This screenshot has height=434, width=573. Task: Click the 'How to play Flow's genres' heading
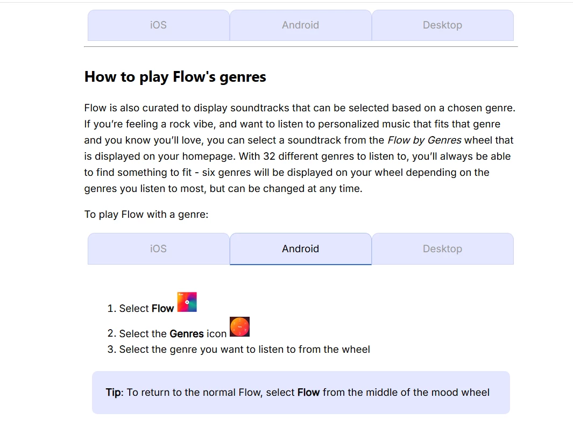[175, 77]
